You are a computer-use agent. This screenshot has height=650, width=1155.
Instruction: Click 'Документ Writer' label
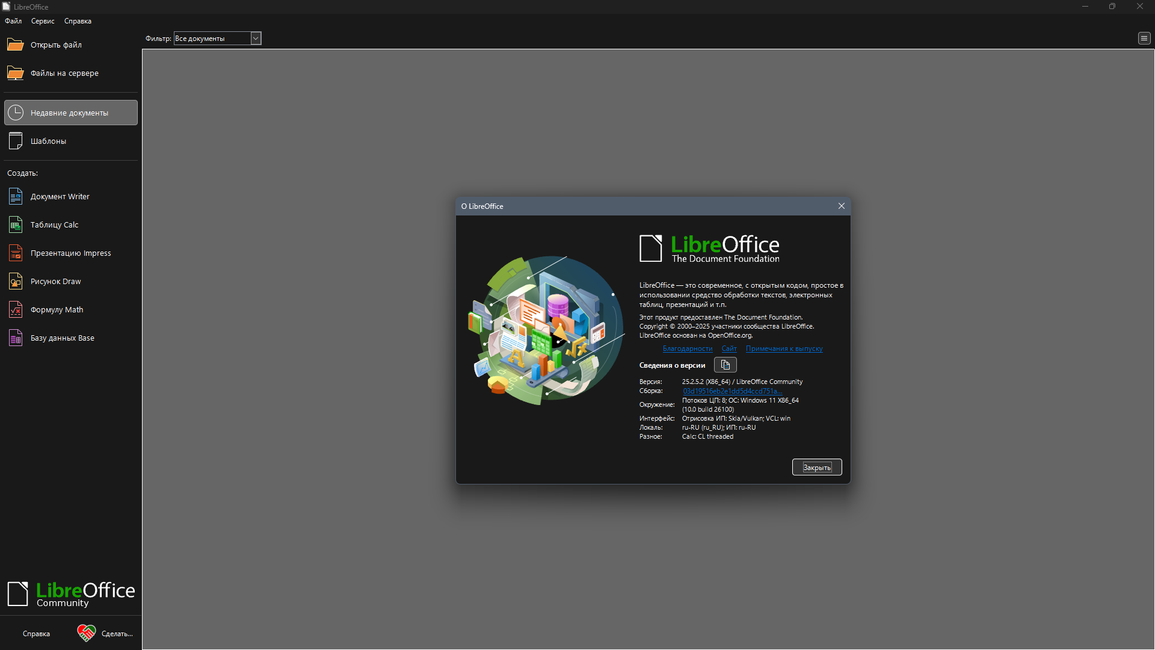pyautogui.click(x=60, y=197)
